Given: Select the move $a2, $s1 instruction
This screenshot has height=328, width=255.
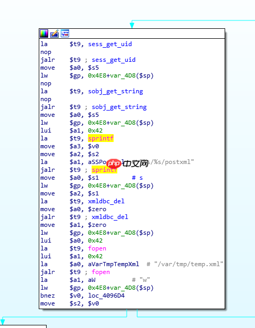Looking at the screenshot, I should tap(70, 193).
